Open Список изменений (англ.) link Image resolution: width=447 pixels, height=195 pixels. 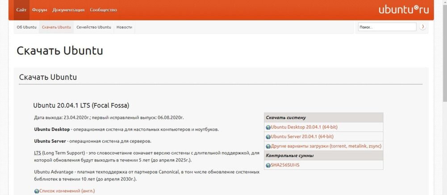[x=67, y=191]
